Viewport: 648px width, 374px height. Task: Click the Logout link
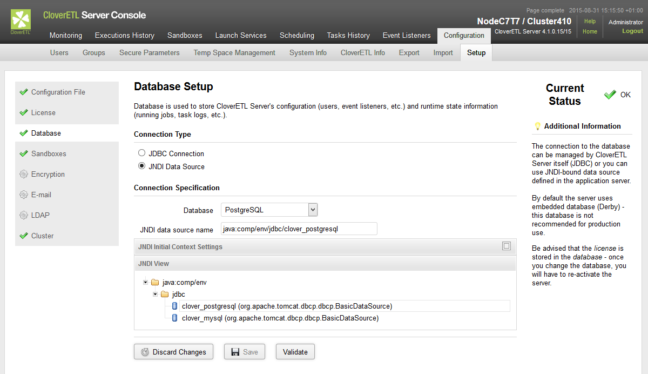[632, 31]
